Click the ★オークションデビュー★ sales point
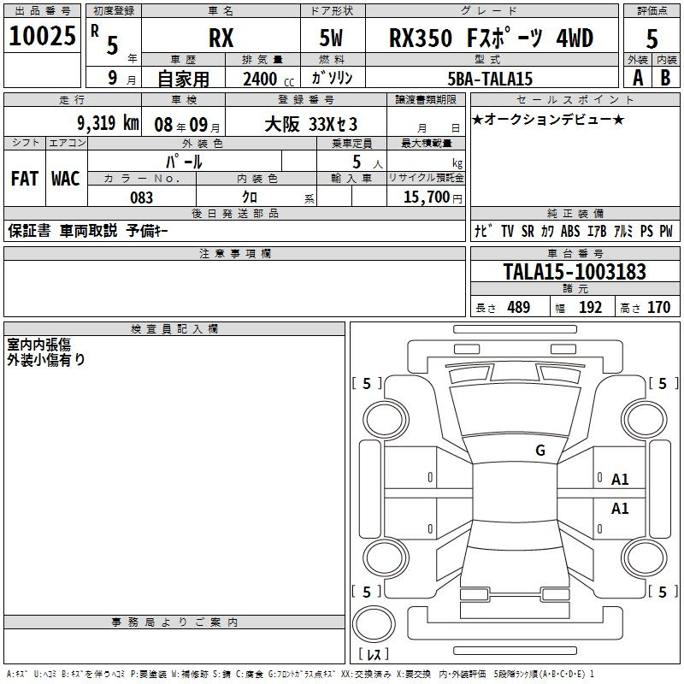 pos(548,119)
